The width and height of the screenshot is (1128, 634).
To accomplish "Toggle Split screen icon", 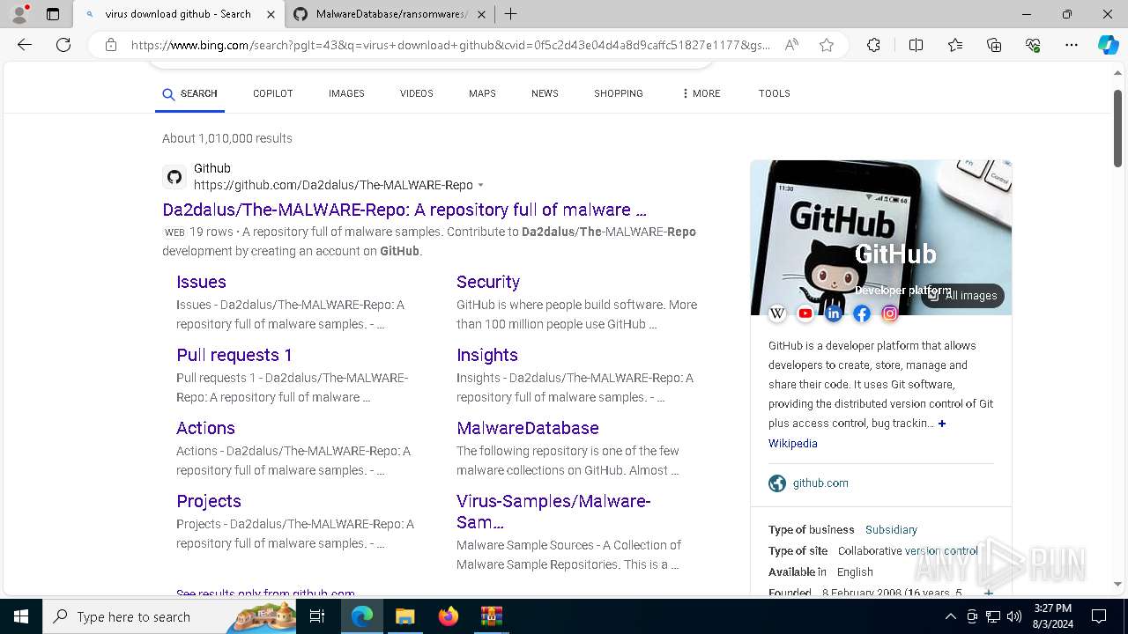I will pyautogui.click(x=916, y=45).
